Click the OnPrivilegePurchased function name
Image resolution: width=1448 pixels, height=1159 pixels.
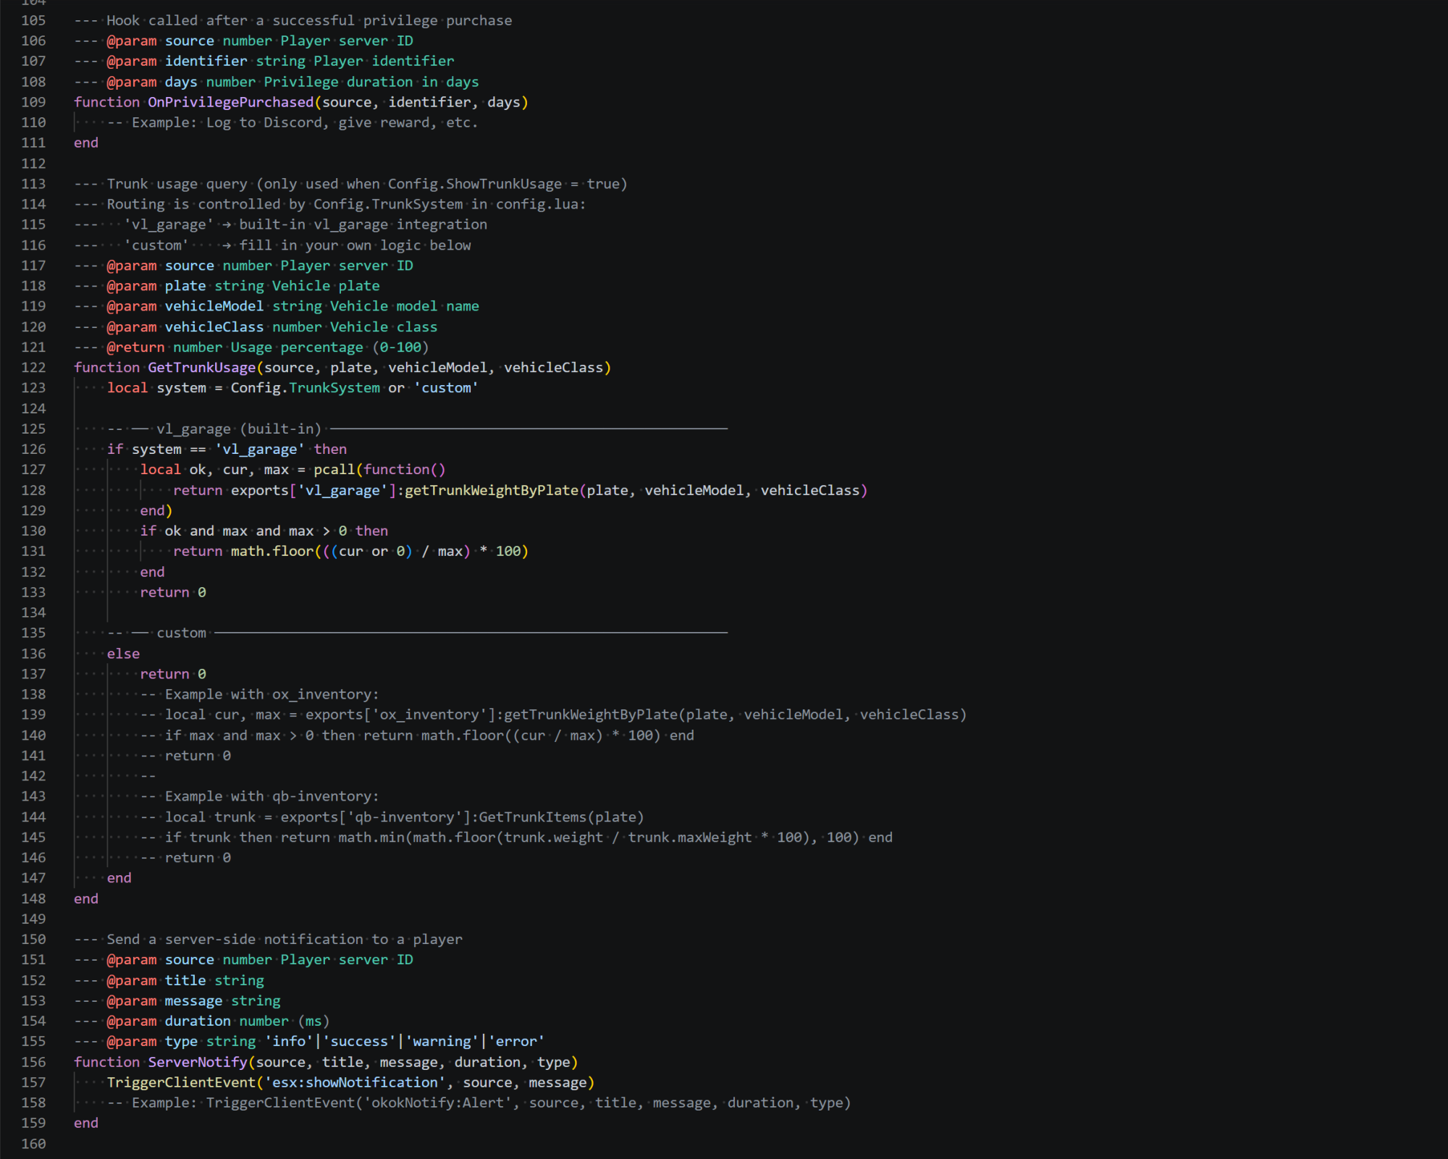point(230,102)
